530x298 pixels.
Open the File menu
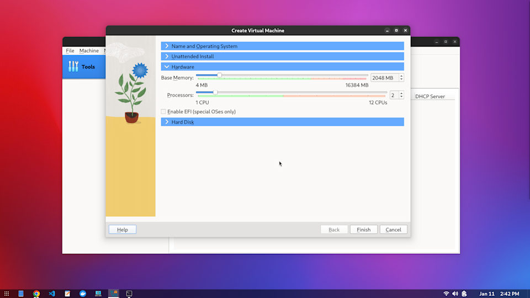[70, 51]
